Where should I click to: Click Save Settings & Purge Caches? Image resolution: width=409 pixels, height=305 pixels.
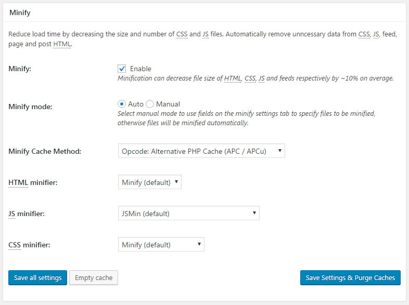tap(350, 277)
